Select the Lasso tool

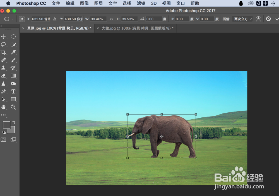pos(3,44)
